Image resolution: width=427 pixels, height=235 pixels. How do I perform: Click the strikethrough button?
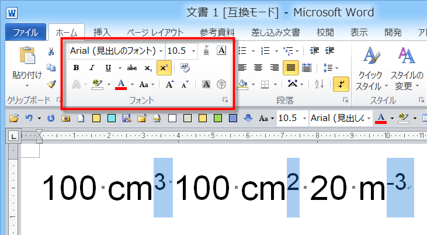point(132,68)
